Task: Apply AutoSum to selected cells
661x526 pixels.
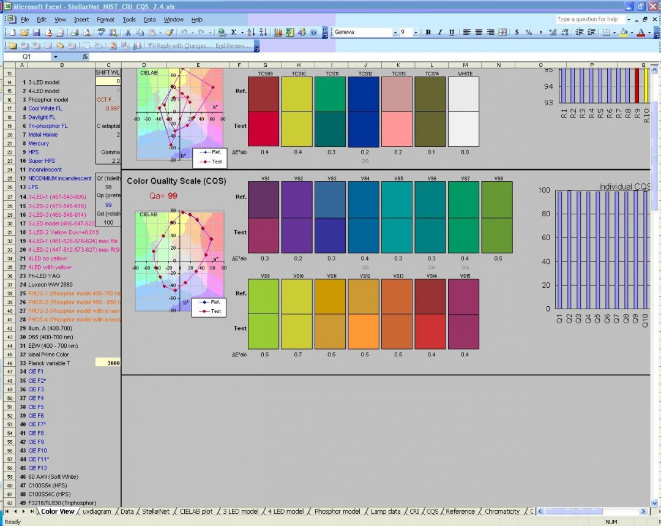Action: [234, 32]
